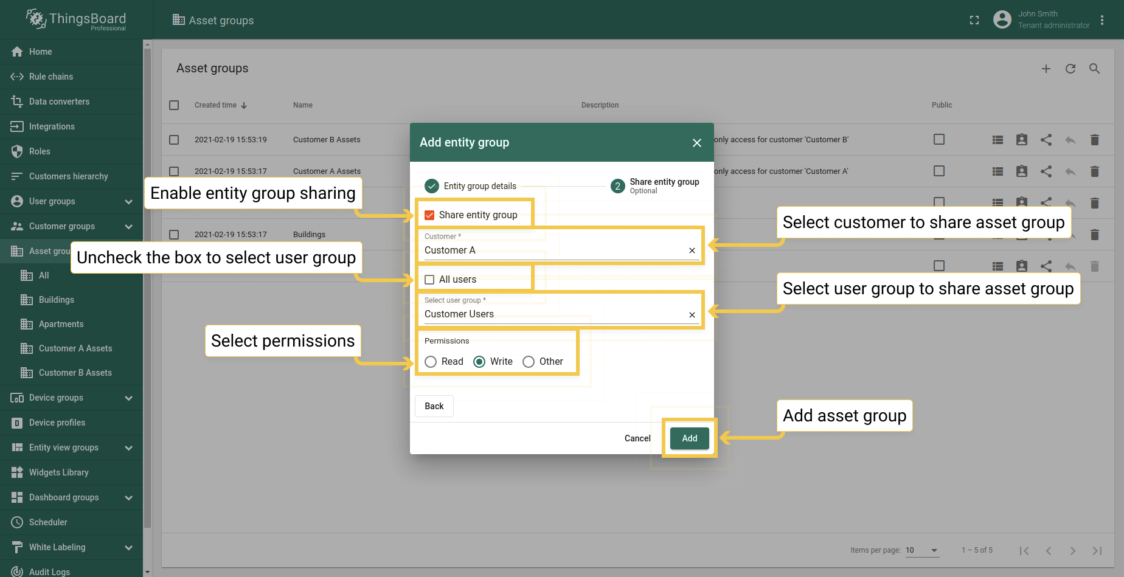The height and width of the screenshot is (577, 1124).
Task: Expand Dashboard groups menu
Action: (x=128, y=498)
